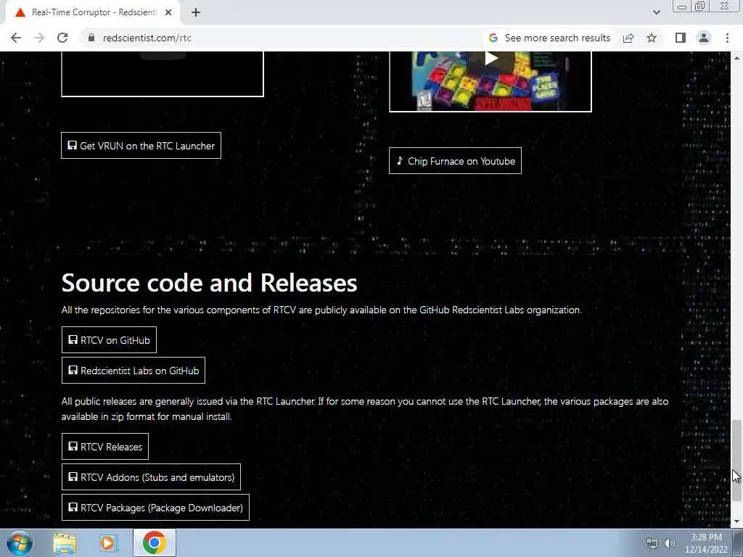Click the Google See more search results chip
This screenshot has height=557, width=743.
550,38
